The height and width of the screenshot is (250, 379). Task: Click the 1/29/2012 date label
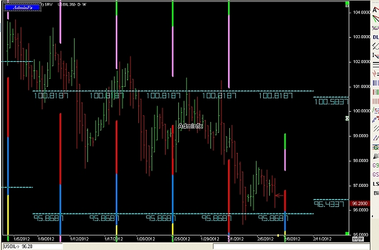point(210,239)
